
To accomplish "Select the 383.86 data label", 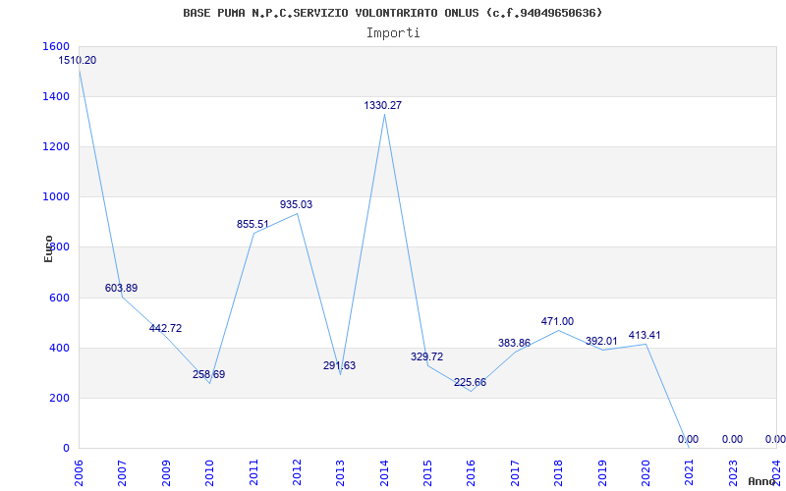I will coord(514,343).
